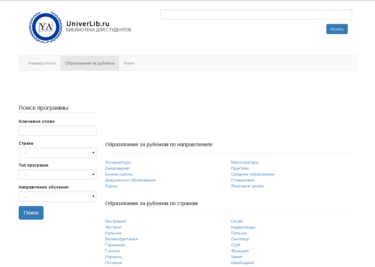Screen dimensions: 375x267
Task: Select the Австрия country link
Action: pos(113,227)
